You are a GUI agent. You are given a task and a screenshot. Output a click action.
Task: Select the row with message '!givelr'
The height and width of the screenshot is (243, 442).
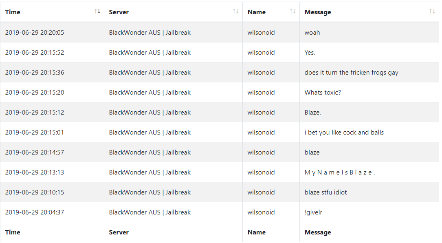click(x=220, y=212)
